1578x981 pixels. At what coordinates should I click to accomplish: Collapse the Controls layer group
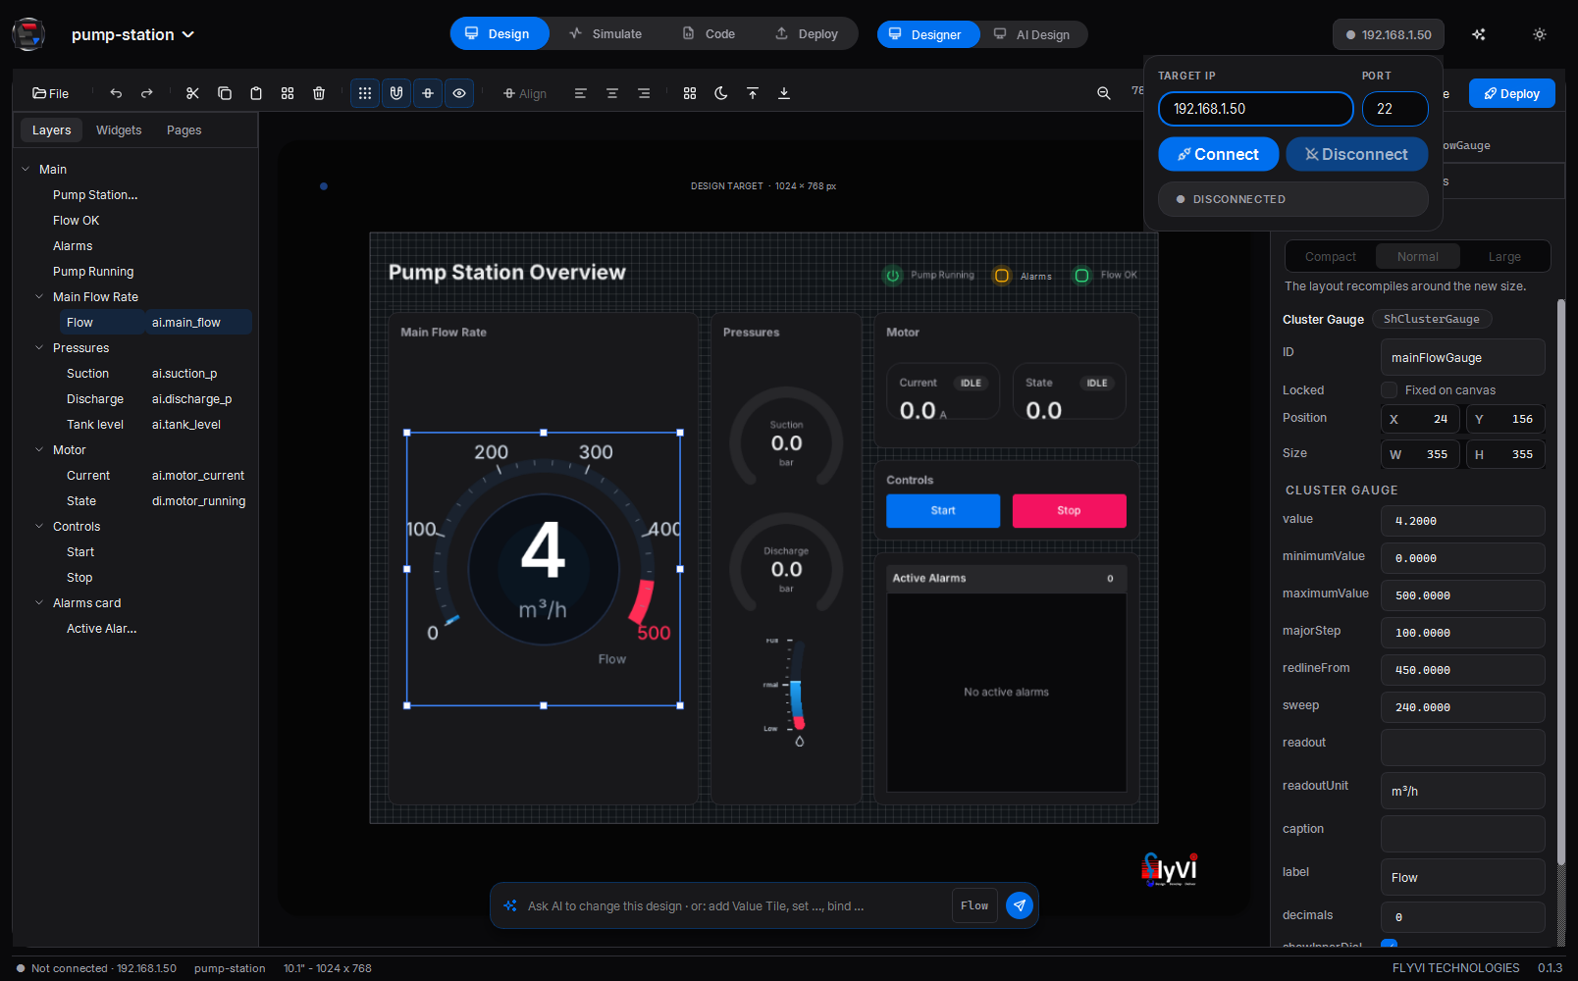[x=39, y=527]
